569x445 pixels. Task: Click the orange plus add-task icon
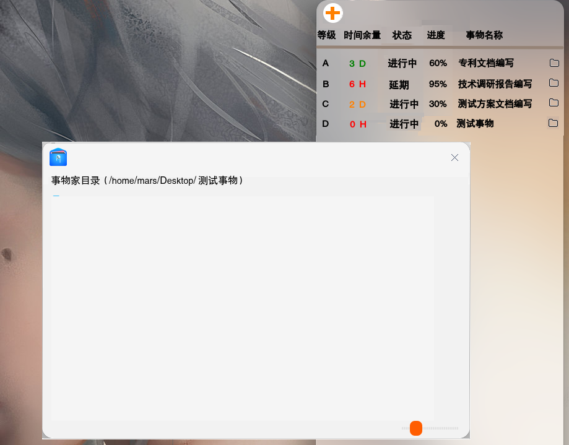(x=333, y=12)
